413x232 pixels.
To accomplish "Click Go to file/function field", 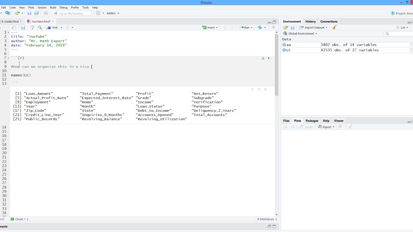I will click(71, 13).
